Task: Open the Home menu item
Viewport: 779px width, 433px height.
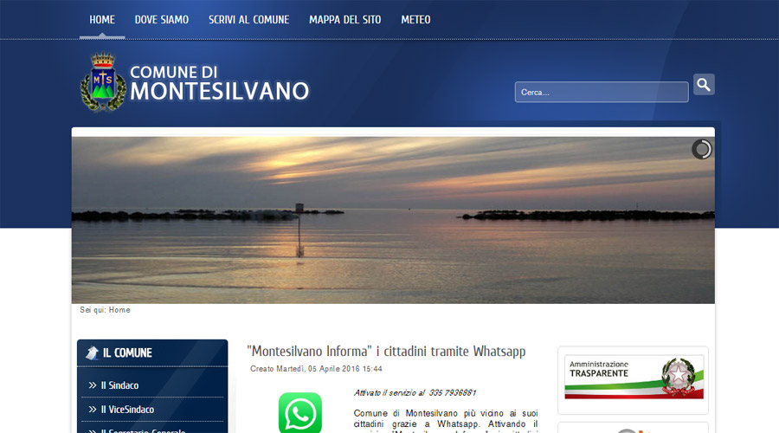Action: [102, 19]
